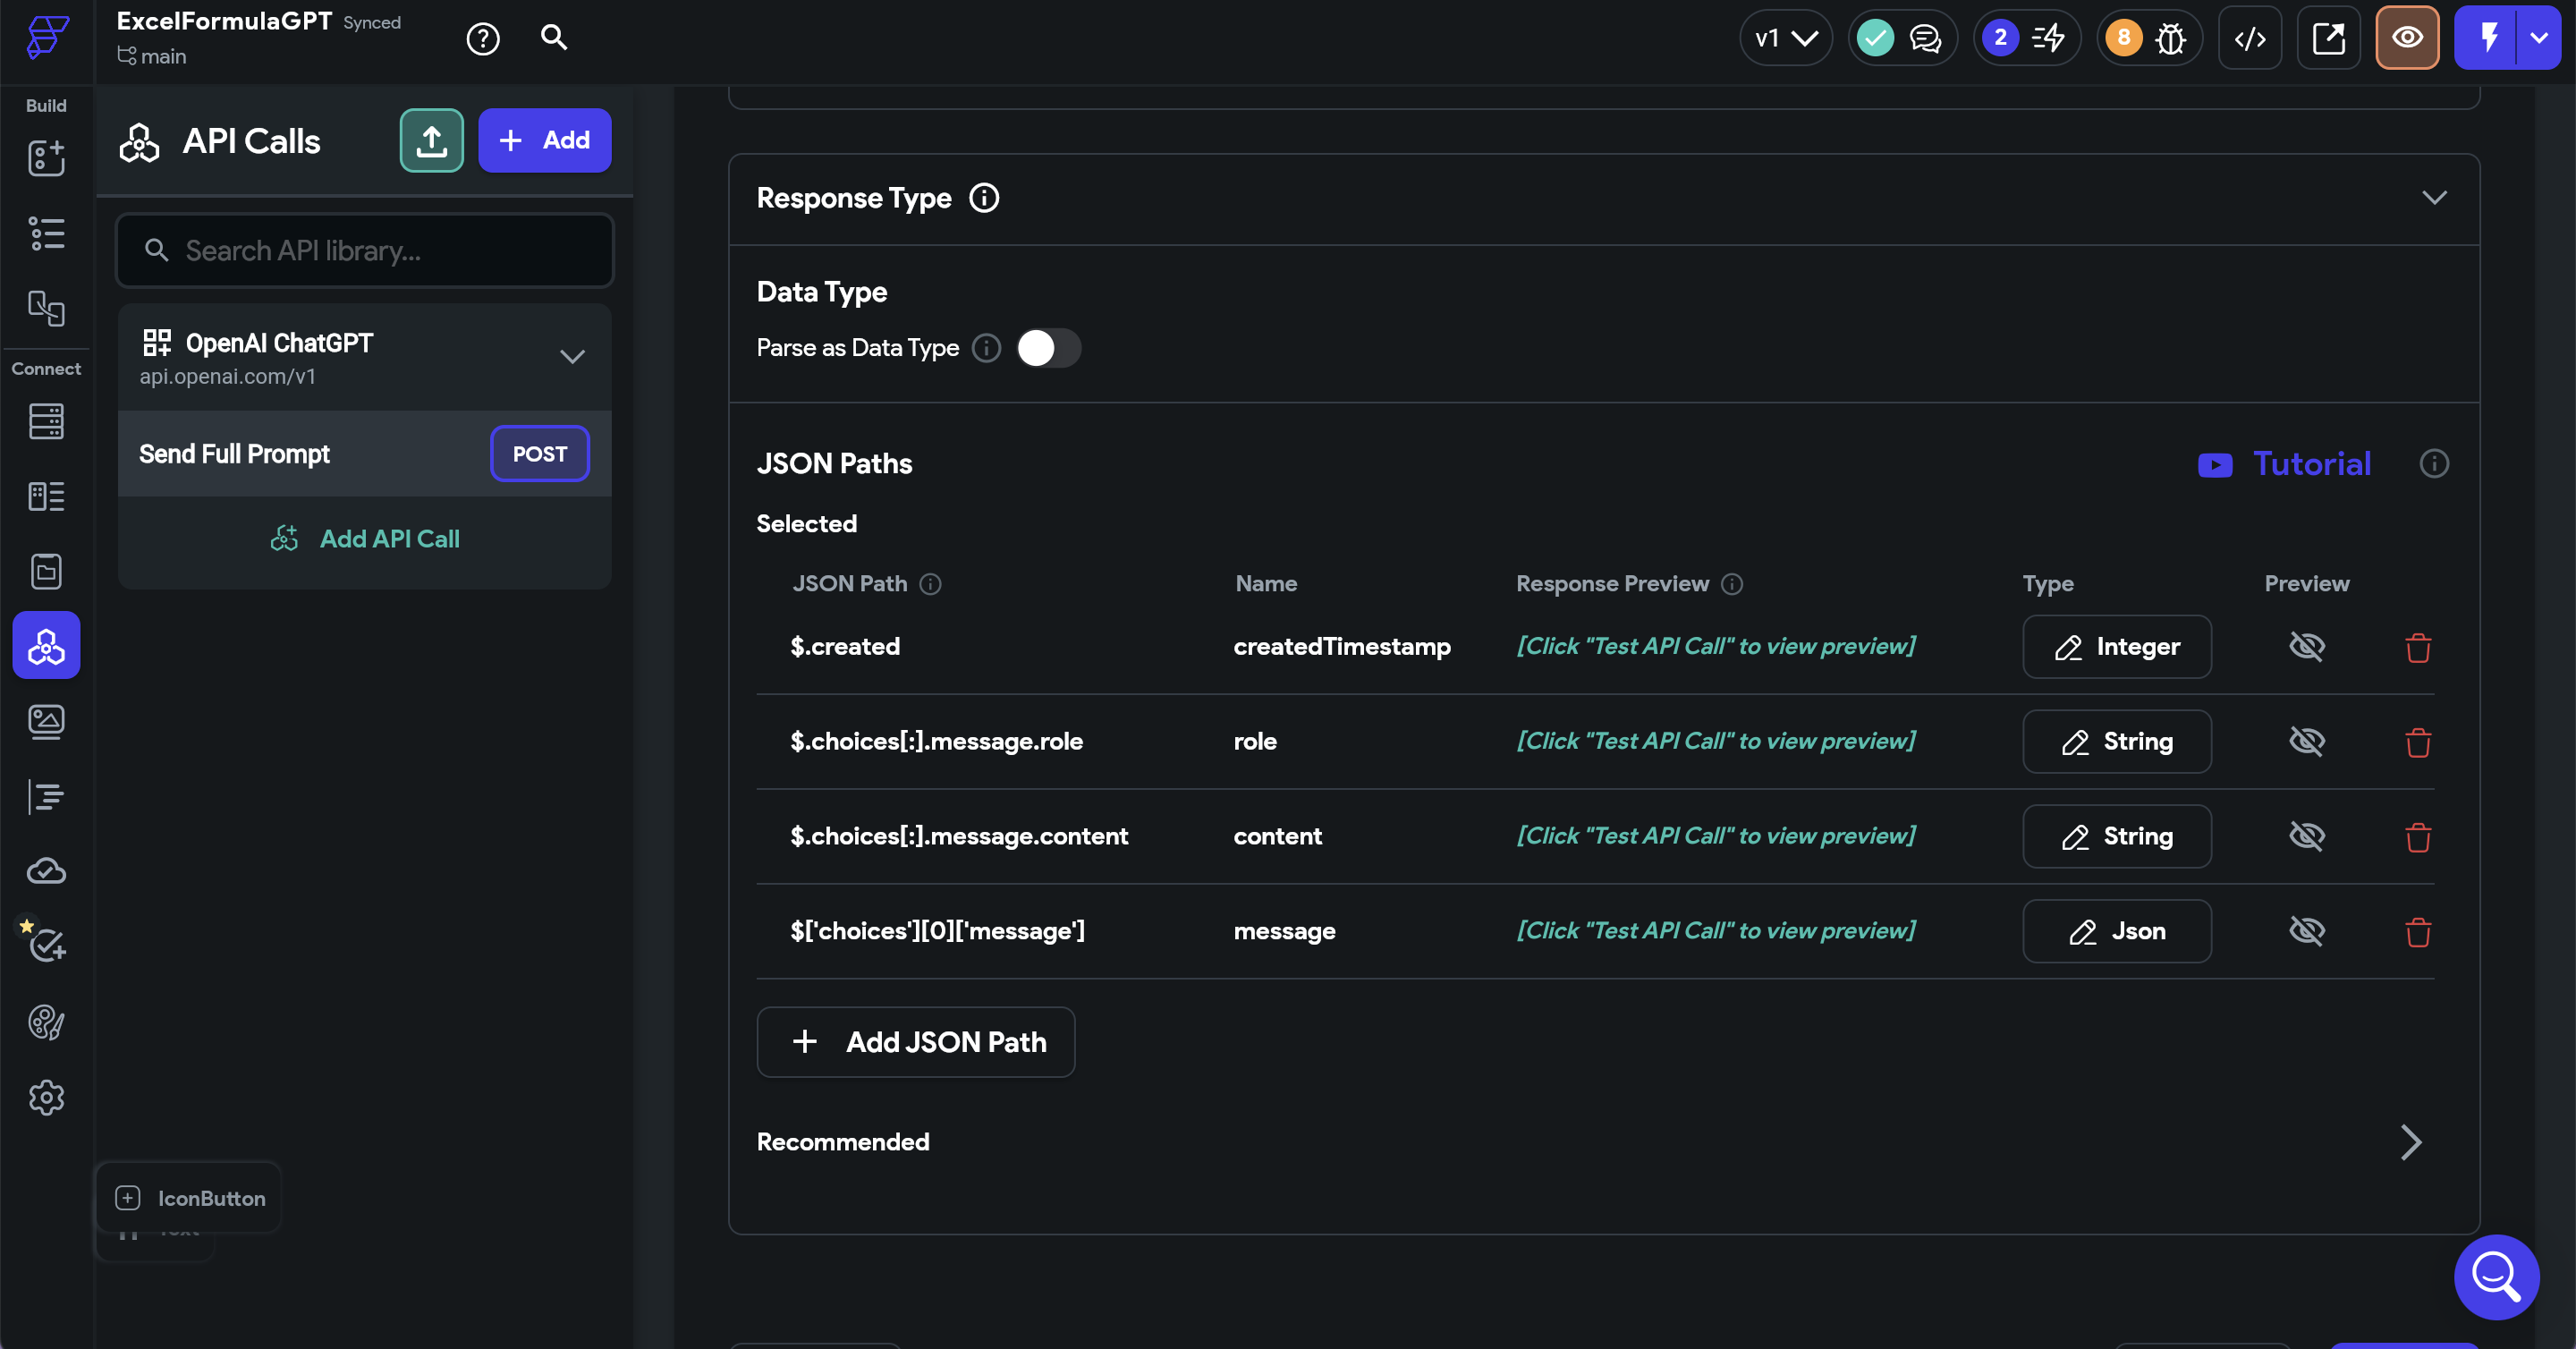The image size is (2576, 1349).
Task: Click the Search API library field
Action: [364, 250]
